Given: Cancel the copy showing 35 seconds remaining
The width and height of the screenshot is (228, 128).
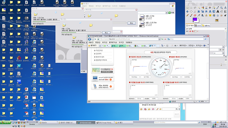Looking at the screenshot, I should pos(106,33).
